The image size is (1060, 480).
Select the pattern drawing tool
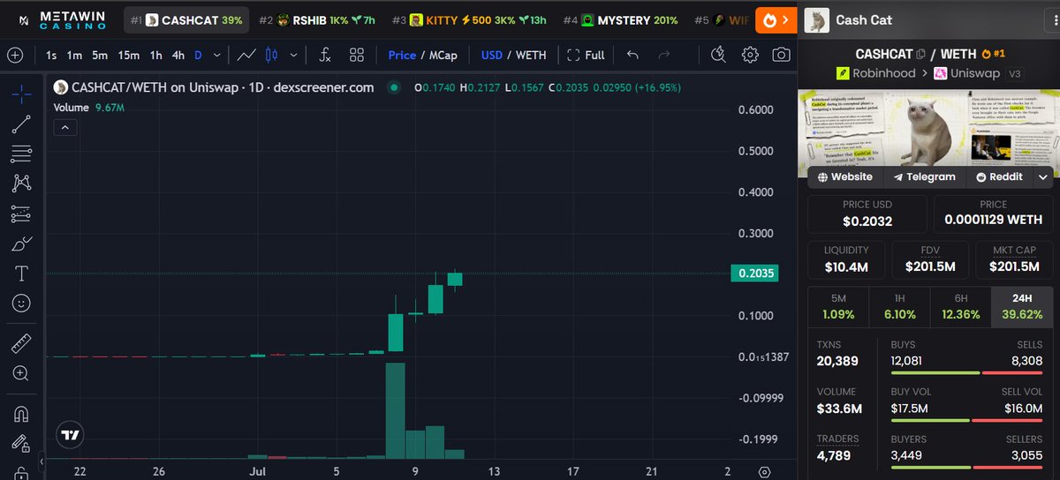coord(22,184)
